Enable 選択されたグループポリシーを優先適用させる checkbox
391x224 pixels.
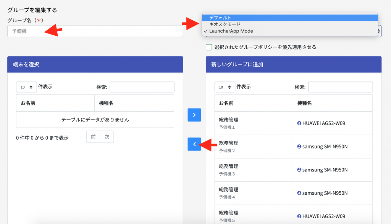209,47
